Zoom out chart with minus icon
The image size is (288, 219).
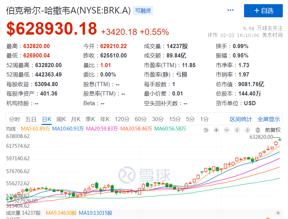point(227,130)
